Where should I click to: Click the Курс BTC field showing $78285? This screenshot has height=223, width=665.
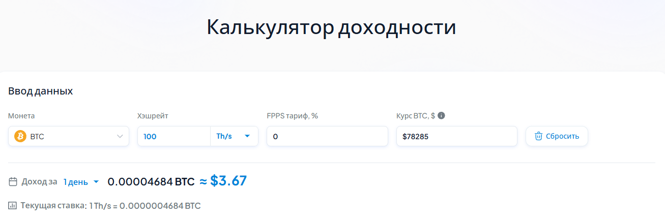click(x=457, y=136)
